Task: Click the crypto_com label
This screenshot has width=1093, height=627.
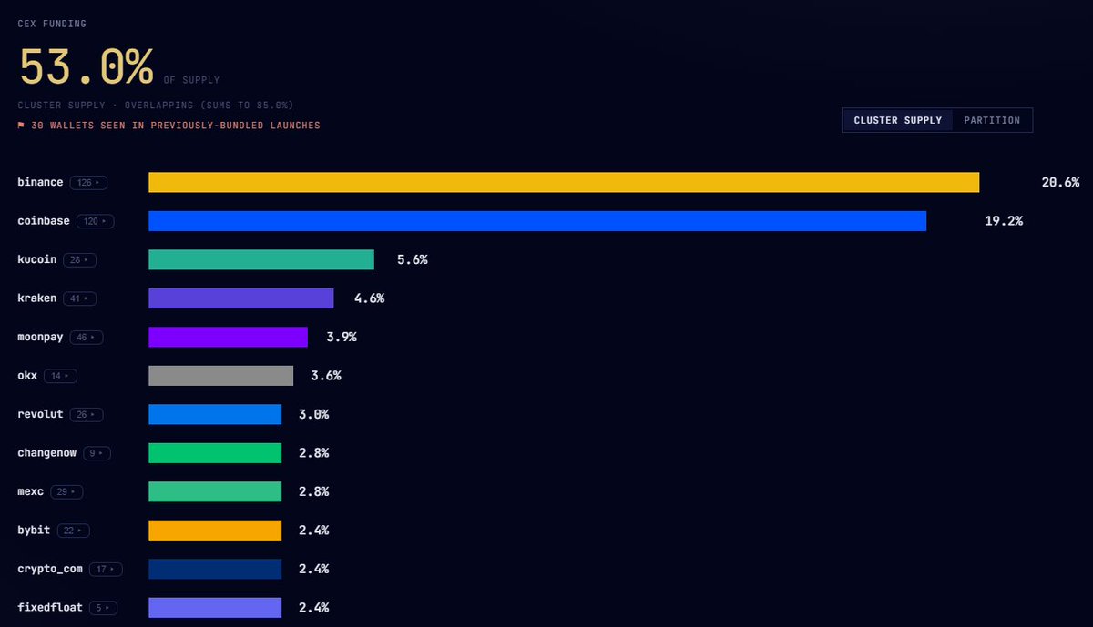Action: [x=50, y=569]
